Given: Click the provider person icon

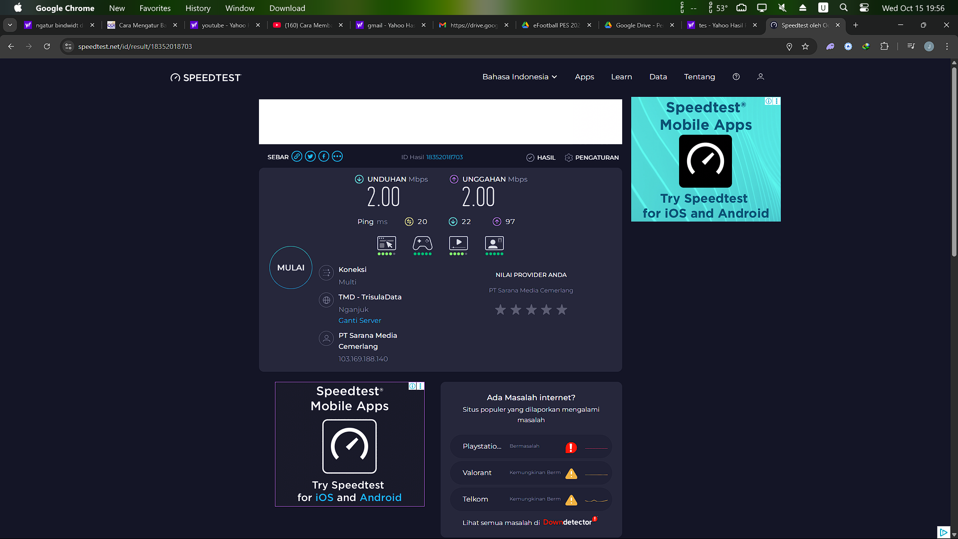Looking at the screenshot, I should point(326,338).
